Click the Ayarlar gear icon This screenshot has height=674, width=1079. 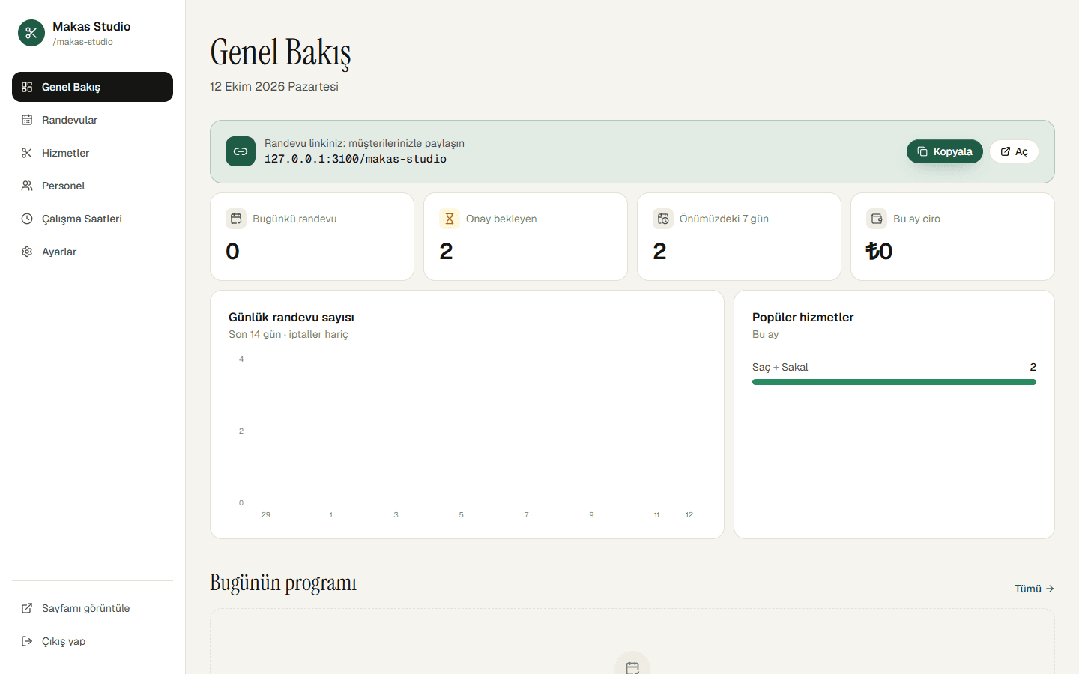click(x=27, y=252)
